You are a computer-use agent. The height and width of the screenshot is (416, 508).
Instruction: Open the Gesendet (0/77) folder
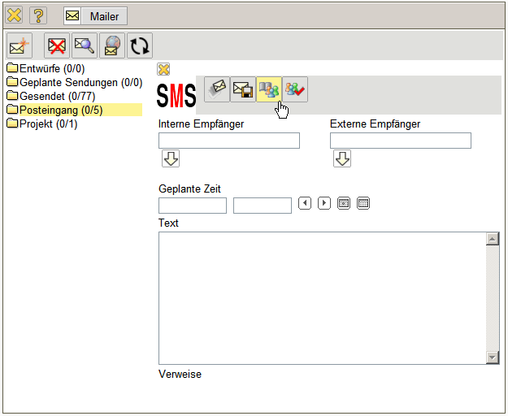pyautogui.click(x=51, y=96)
